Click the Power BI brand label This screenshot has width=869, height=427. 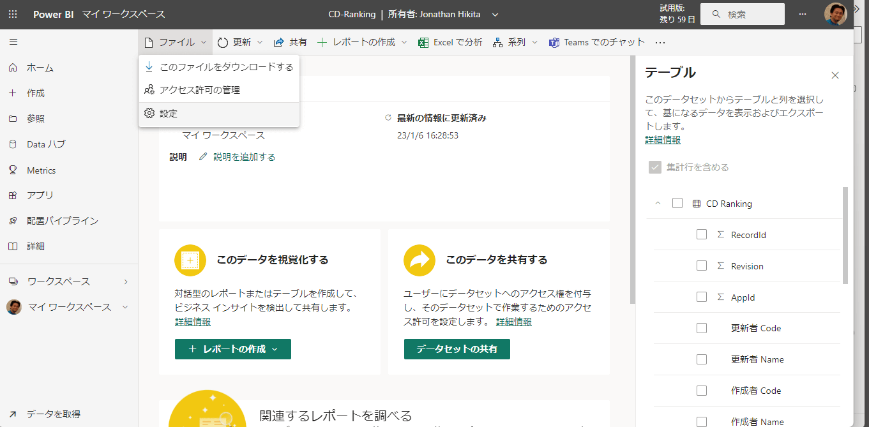coord(54,14)
